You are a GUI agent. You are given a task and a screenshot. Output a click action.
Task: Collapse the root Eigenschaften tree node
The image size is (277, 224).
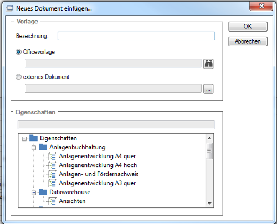[x=24, y=139]
